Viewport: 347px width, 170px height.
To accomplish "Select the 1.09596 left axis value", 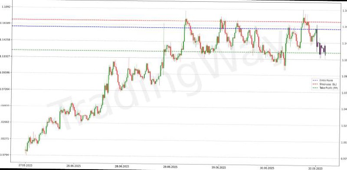I will tap(5, 72).
